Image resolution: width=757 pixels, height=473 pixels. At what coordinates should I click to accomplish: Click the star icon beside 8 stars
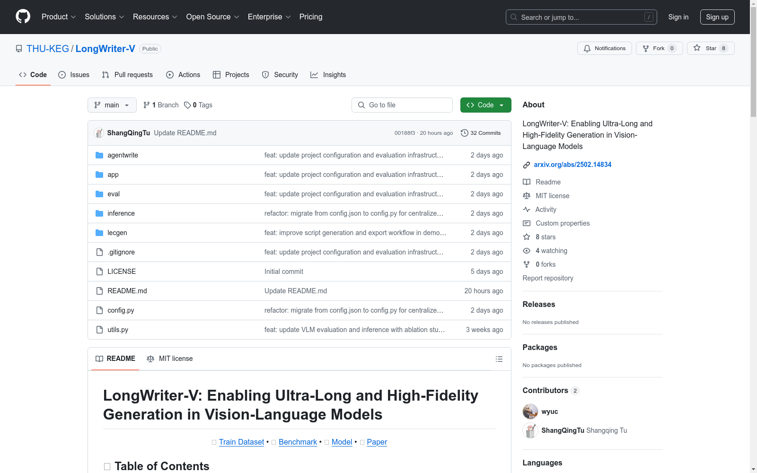coord(527,237)
